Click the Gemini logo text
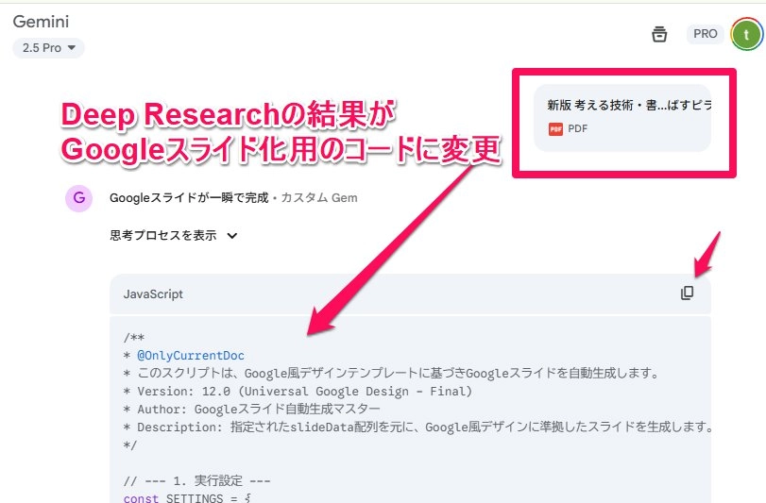The image size is (766, 503). (x=41, y=22)
